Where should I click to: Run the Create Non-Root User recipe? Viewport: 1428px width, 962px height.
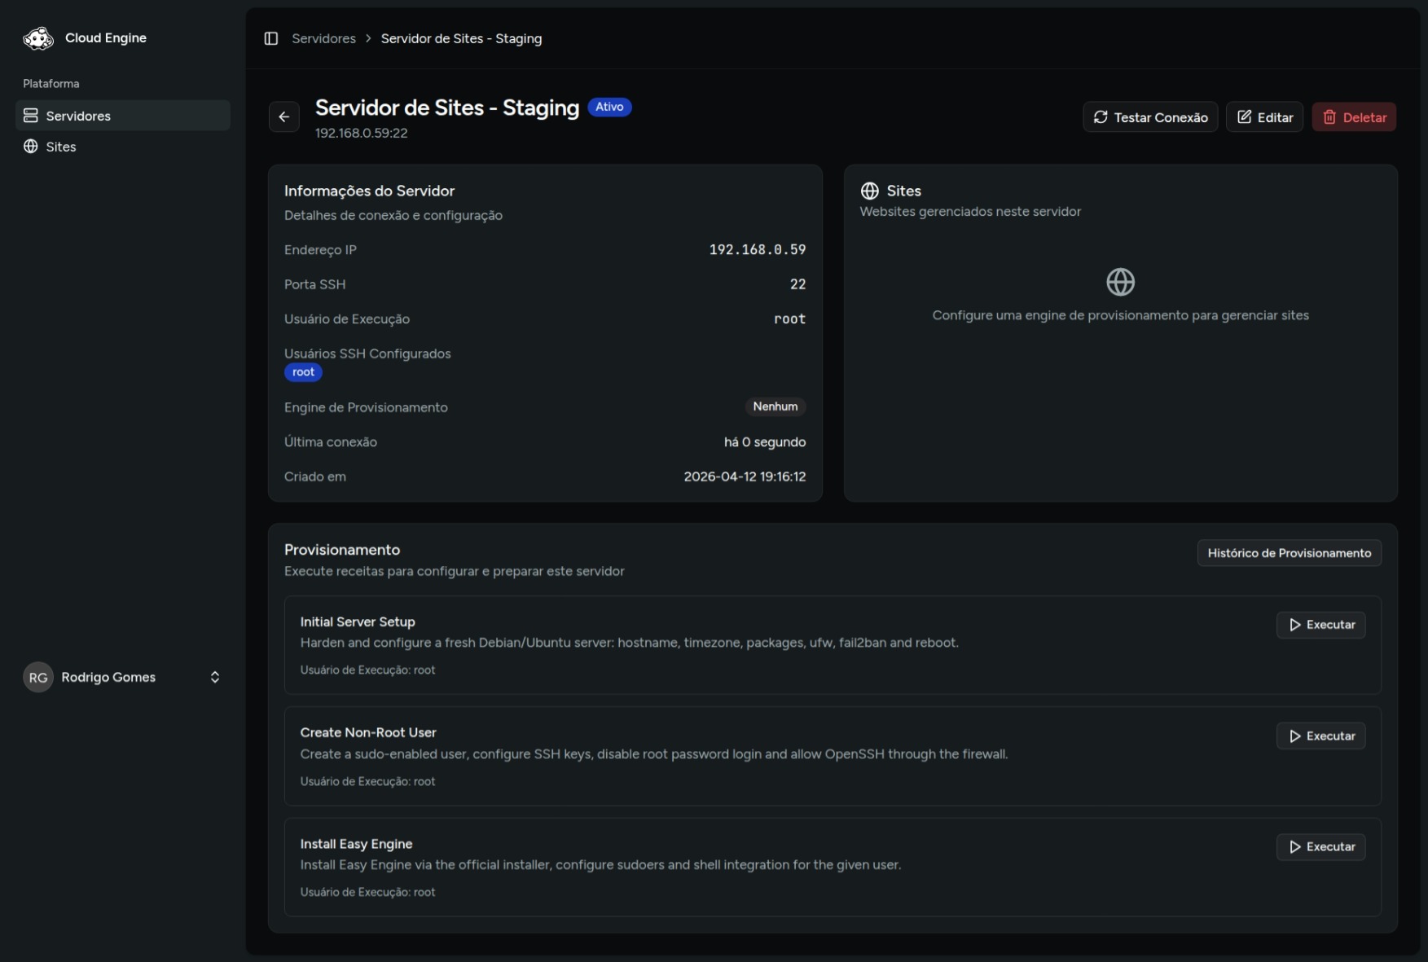[x=1320, y=736]
